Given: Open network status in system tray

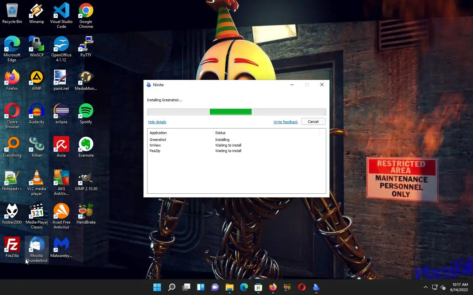Looking at the screenshot, I should 435,287.
